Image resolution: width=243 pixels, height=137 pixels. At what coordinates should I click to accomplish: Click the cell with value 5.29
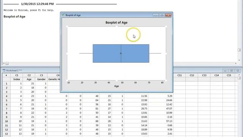[161, 96]
